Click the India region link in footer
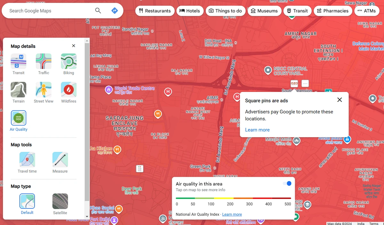The height and width of the screenshot is (225, 384). (x=361, y=223)
